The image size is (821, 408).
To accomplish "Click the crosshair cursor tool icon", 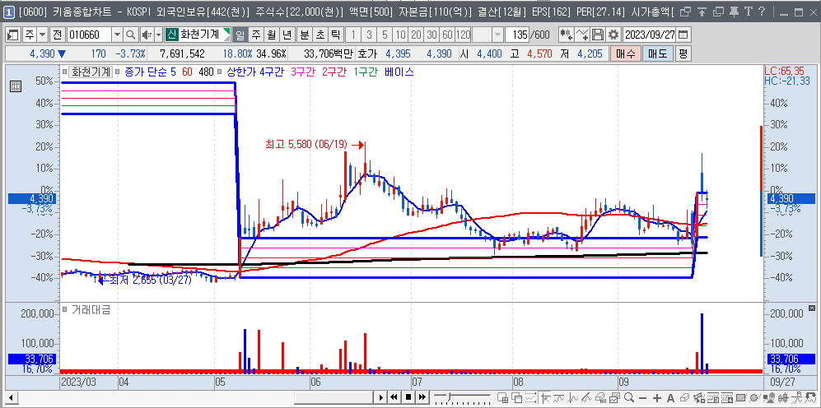I will pyautogui.click(x=546, y=397).
